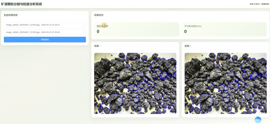Click the 颗粒数量差 value 0
Viewport: 270px width, 124px height.
98,31
